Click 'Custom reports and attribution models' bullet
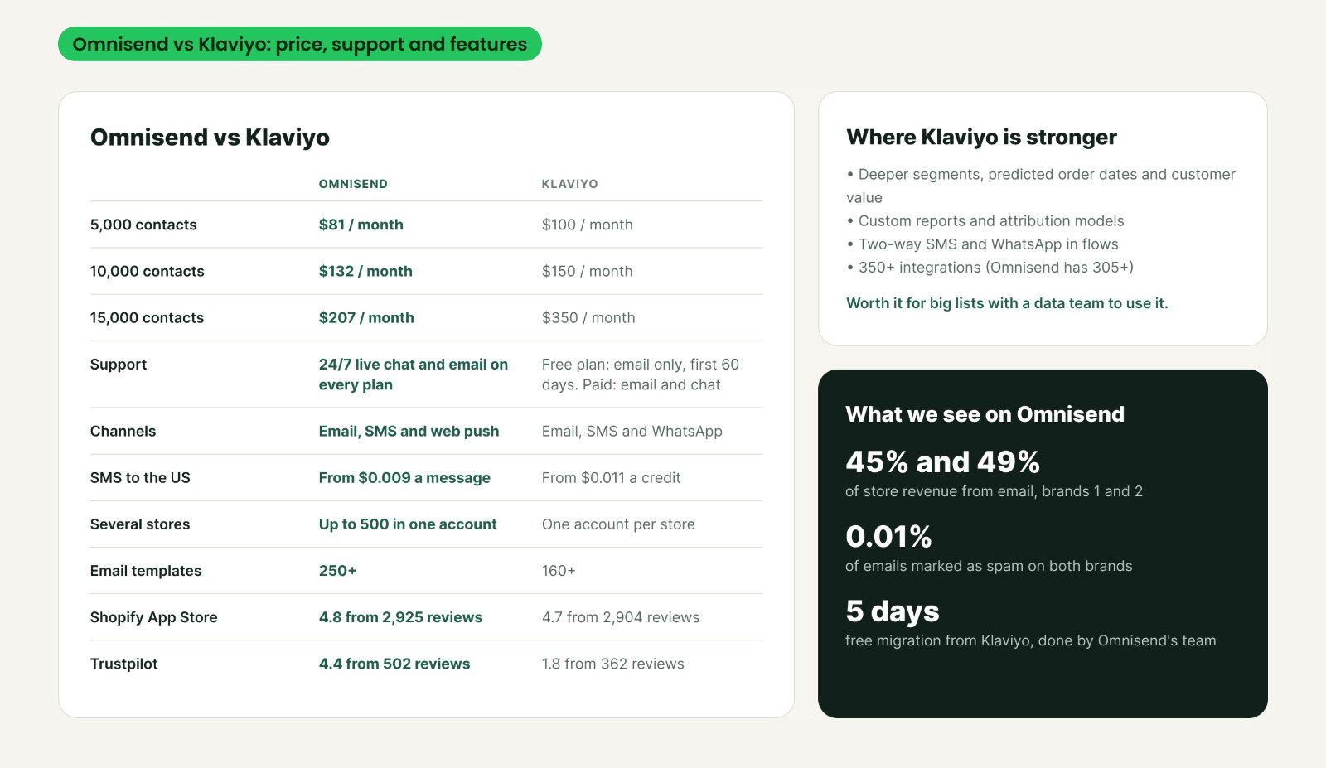The image size is (1326, 768). click(x=985, y=221)
